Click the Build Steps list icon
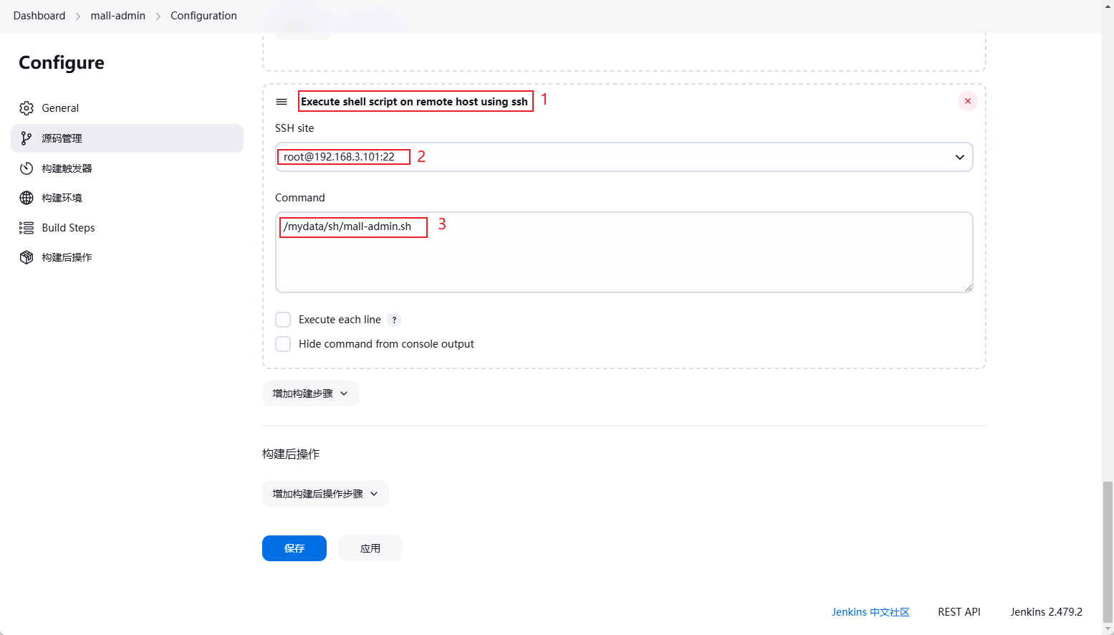The height and width of the screenshot is (635, 1114). [x=27, y=228]
